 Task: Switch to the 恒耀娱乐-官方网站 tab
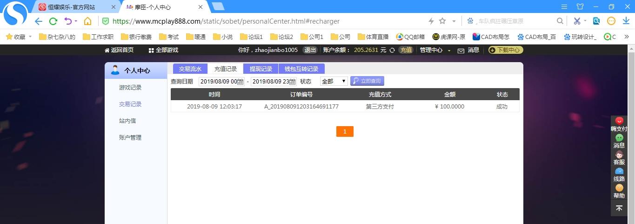point(72,7)
